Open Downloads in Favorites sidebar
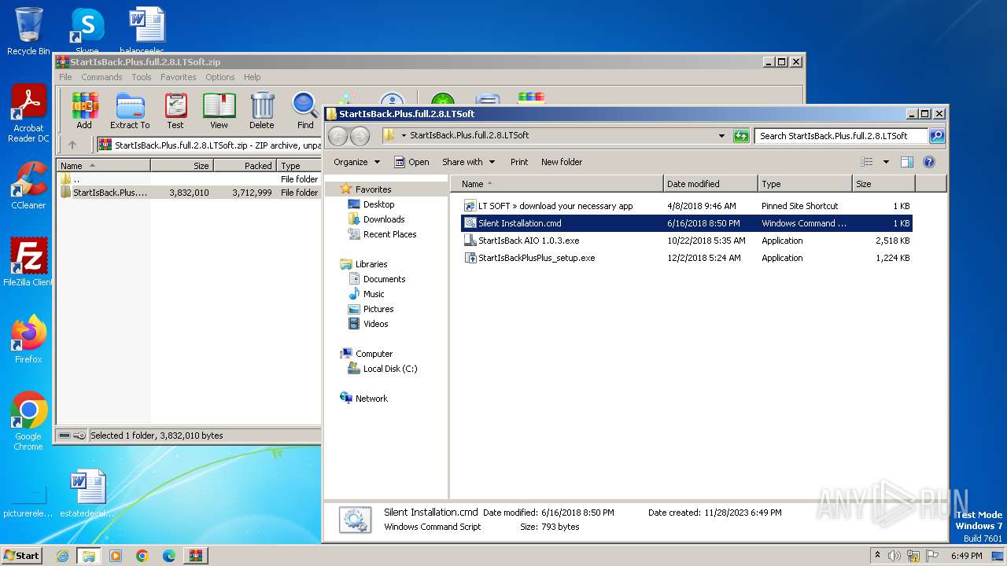 [x=384, y=219]
